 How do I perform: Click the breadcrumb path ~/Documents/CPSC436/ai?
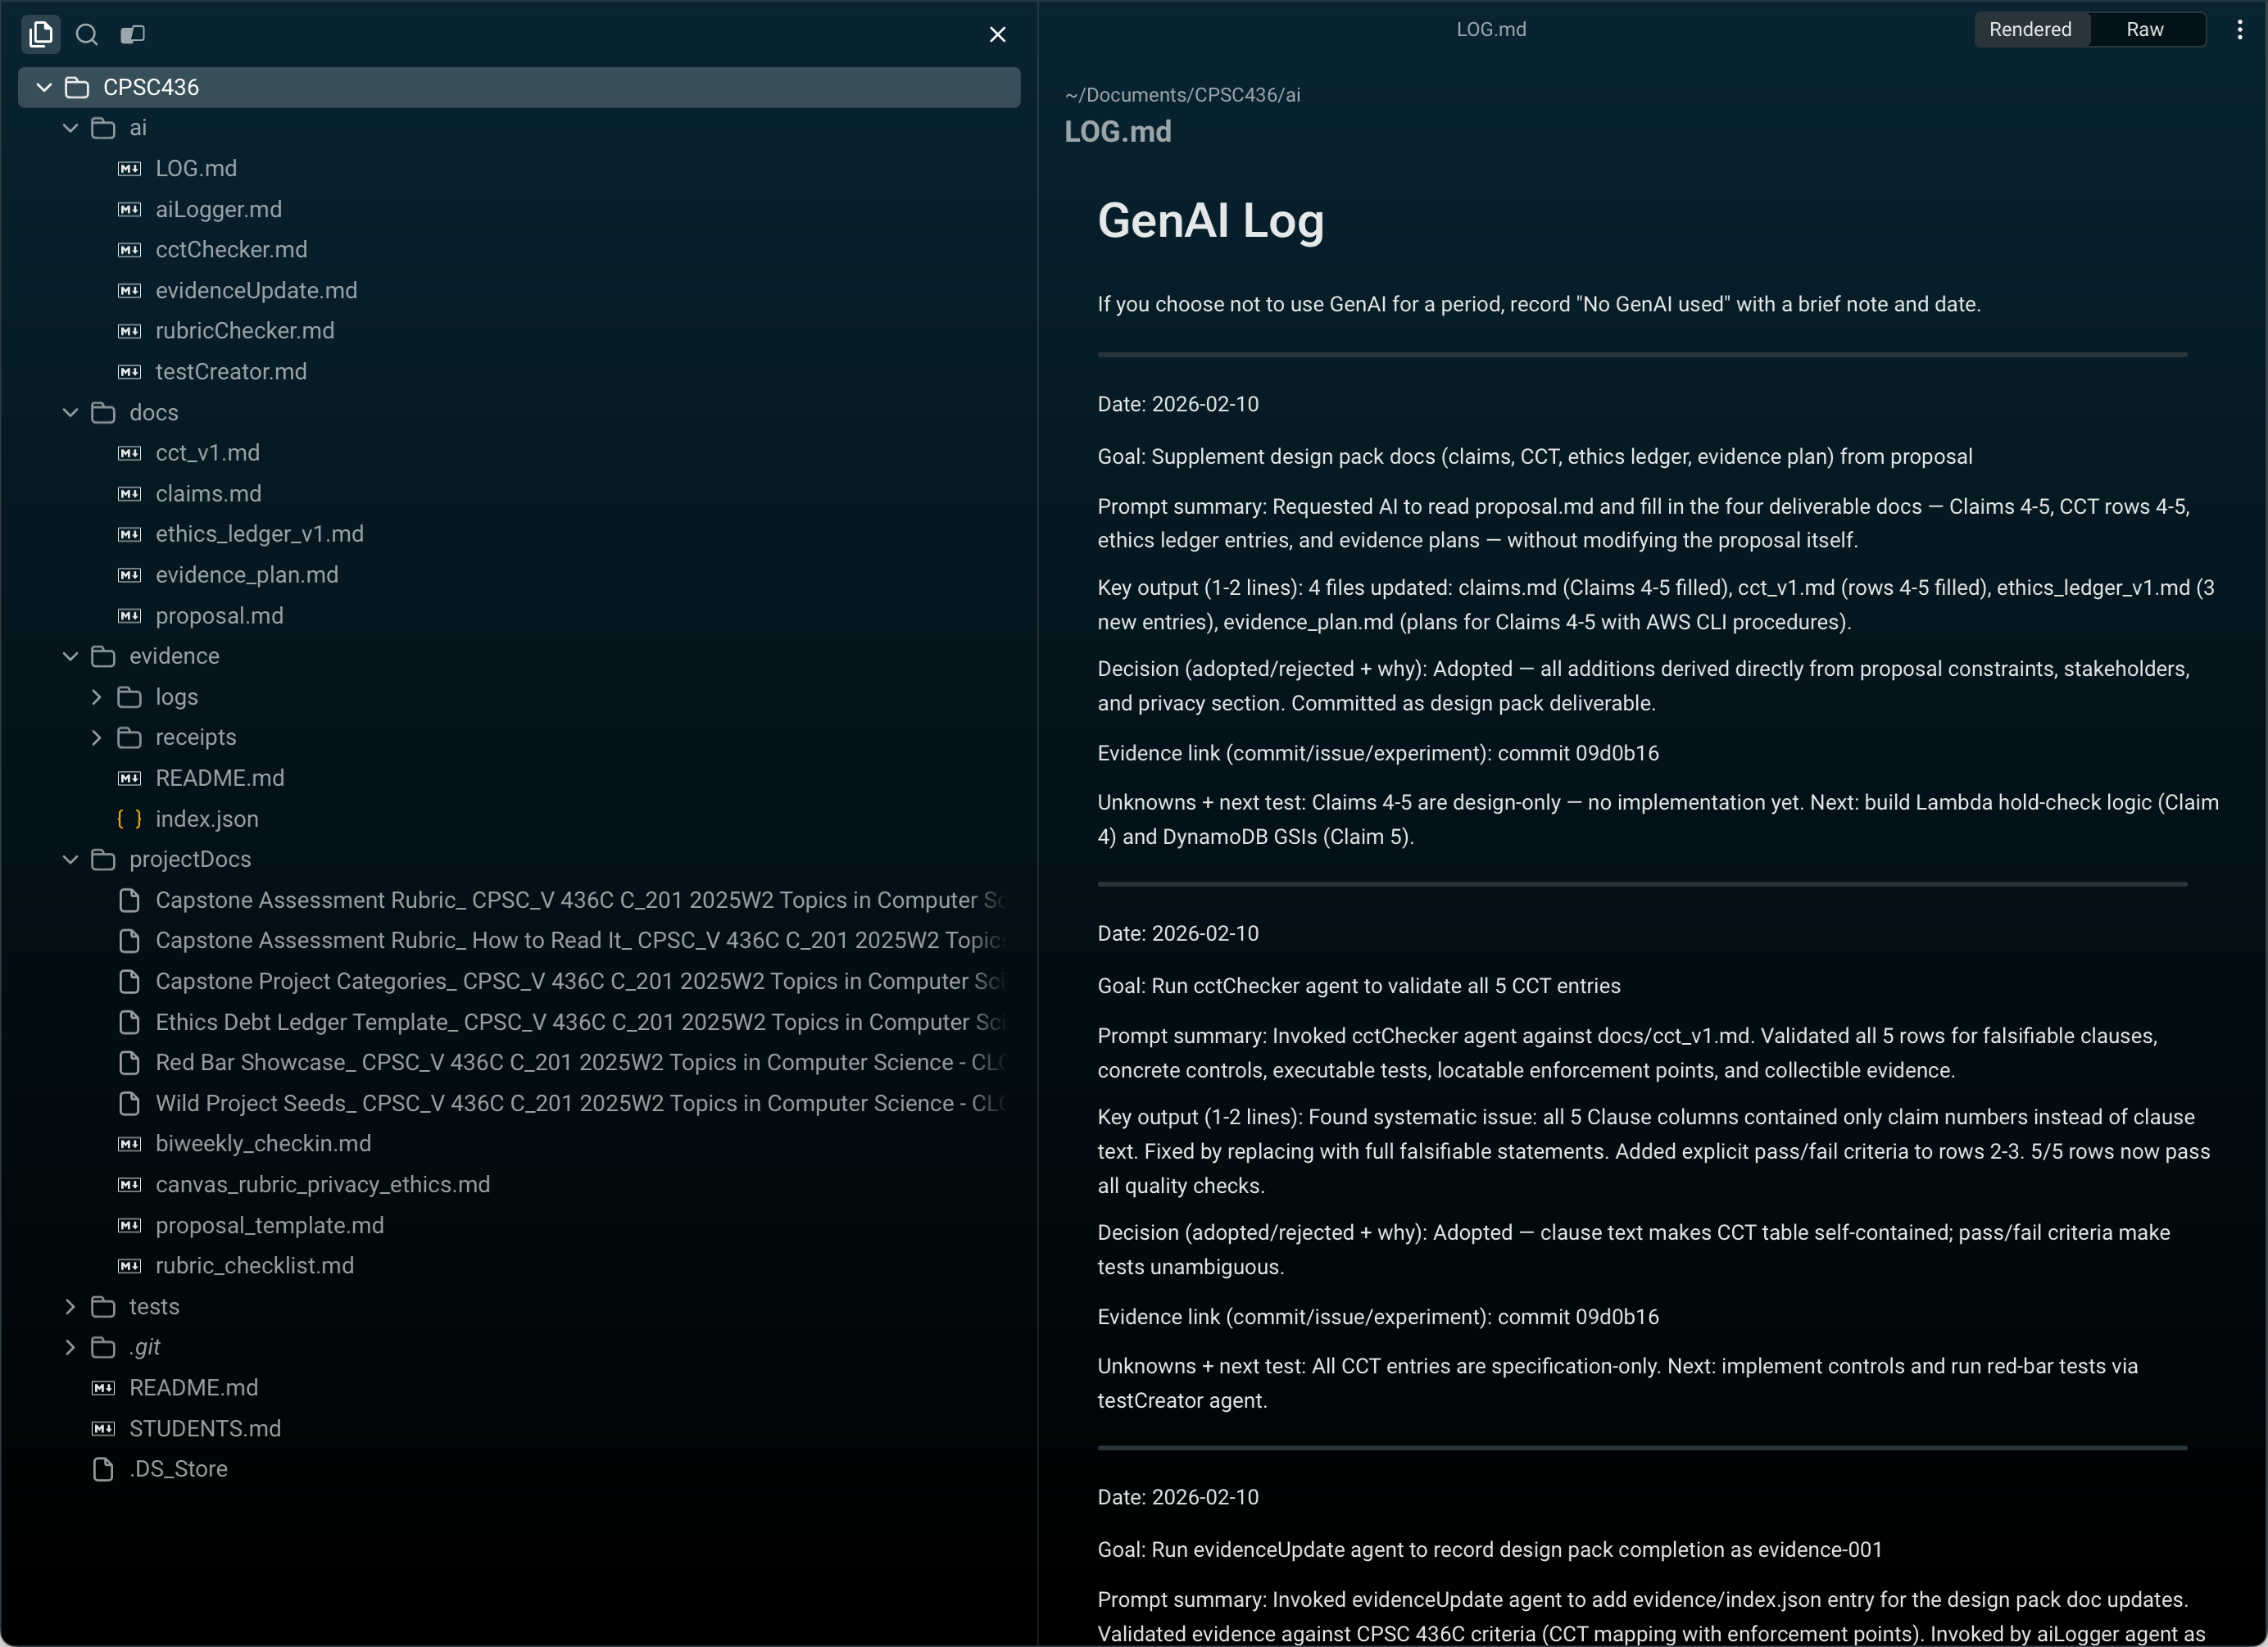[1182, 94]
